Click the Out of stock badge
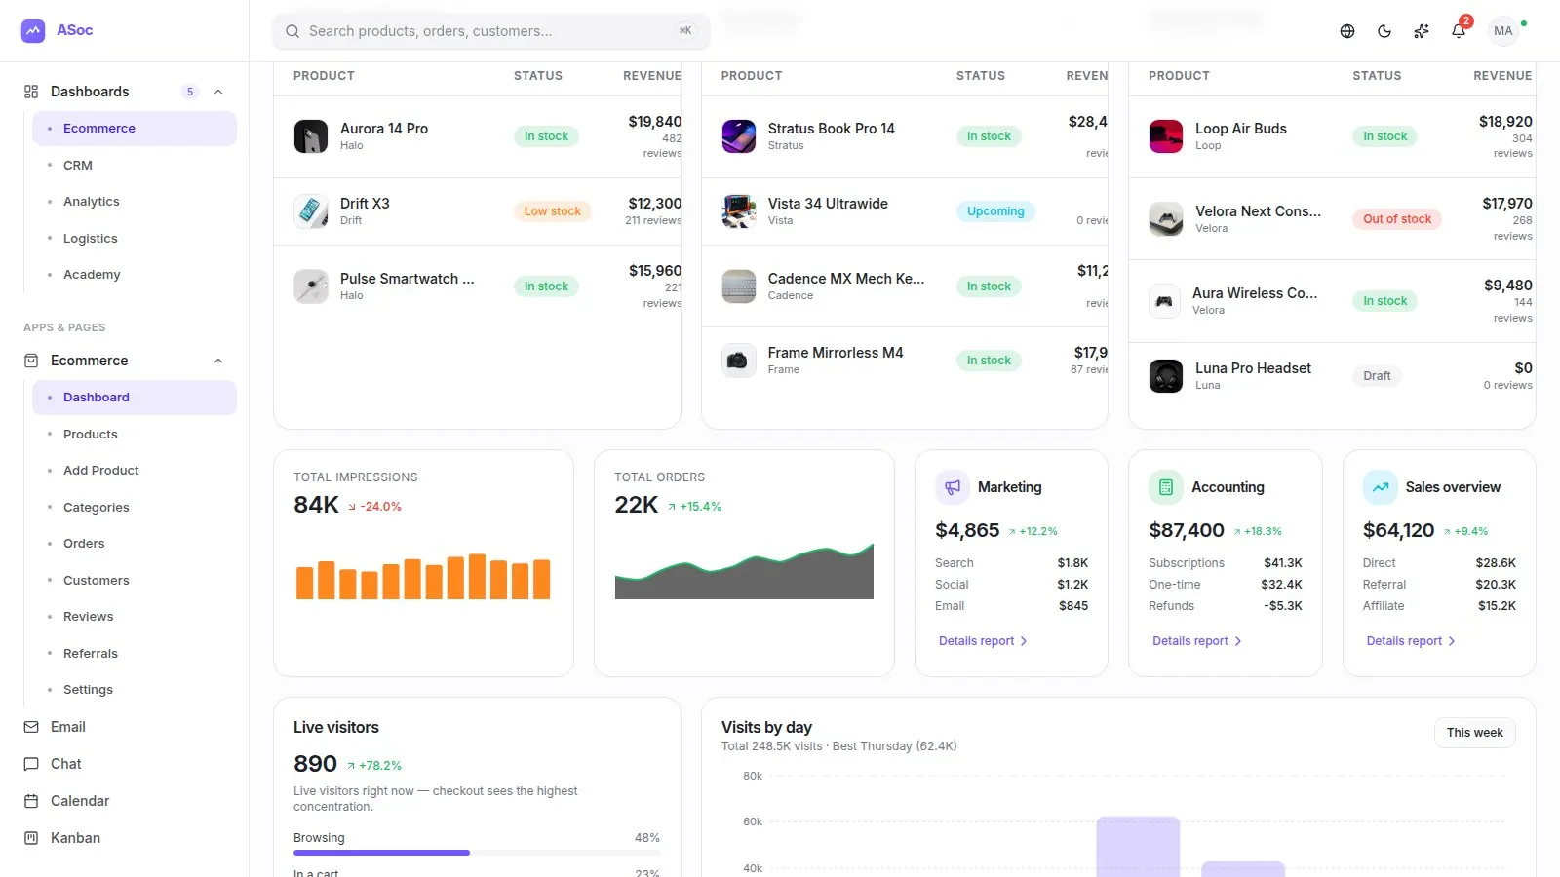Image resolution: width=1560 pixels, height=877 pixels. pyautogui.click(x=1397, y=219)
